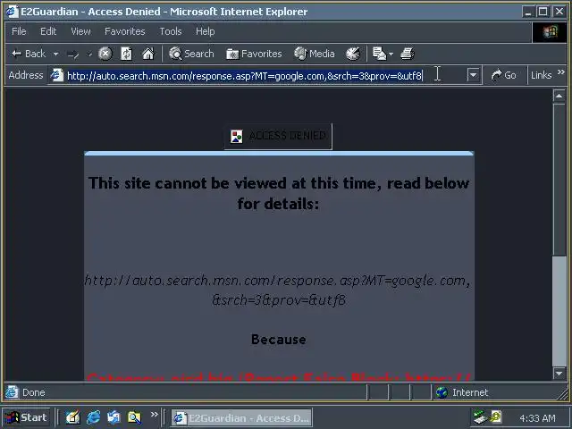The image size is (572, 429).
Task: Open the Media toolbar button
Action: click(315, 54)
